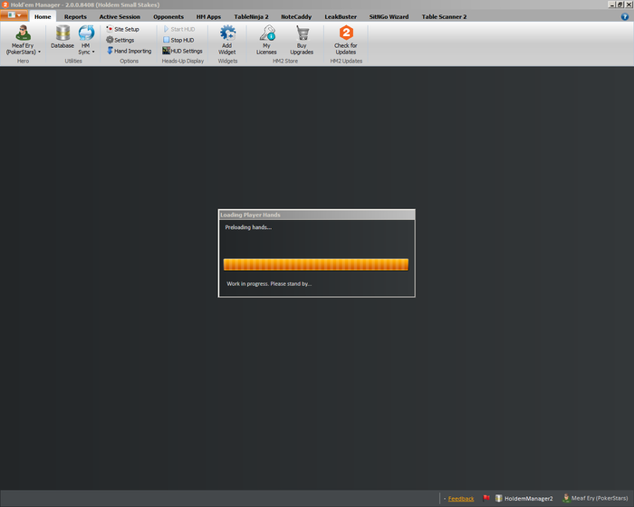
Task: Click the Hold'em Manager title bar icon
Action: (x=5, y=5)
